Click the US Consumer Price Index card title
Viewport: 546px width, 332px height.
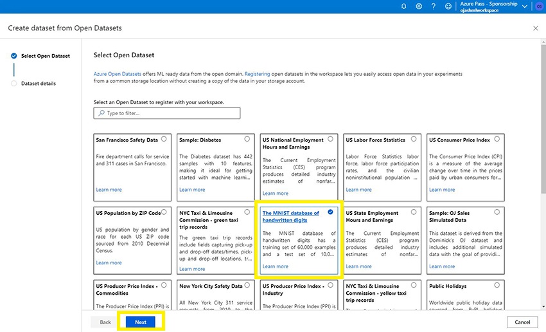[x=459, y=140]
